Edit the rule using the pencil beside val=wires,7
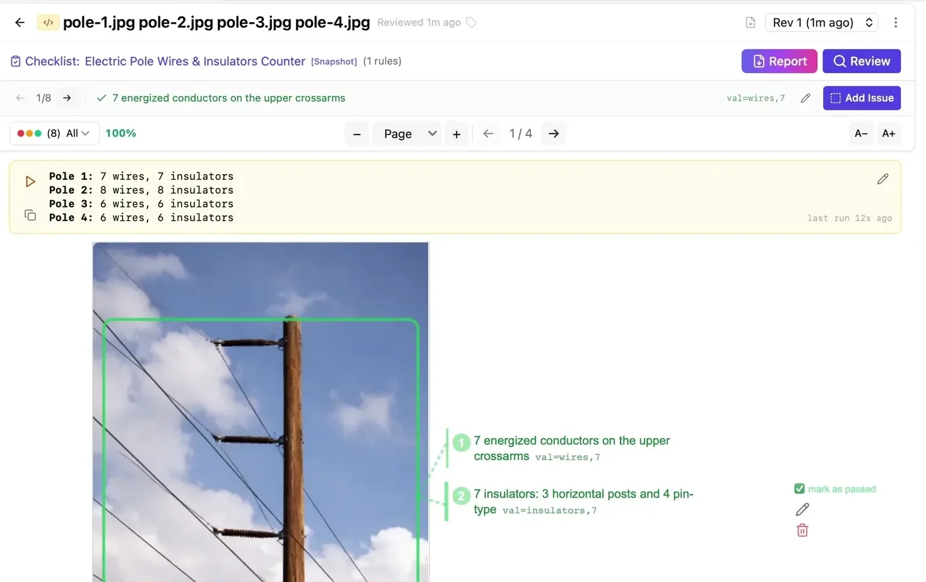Image resolution: width=926 pixels, height=582 pixels. pyautogui.click(x=805, y=98)
